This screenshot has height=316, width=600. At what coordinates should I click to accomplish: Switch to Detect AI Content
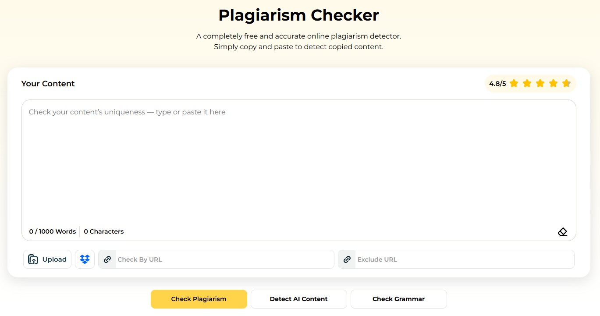(x=298, y=299)
